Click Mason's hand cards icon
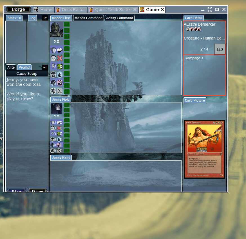Viewport: 246px width, 239px height. tap(53, 50)
